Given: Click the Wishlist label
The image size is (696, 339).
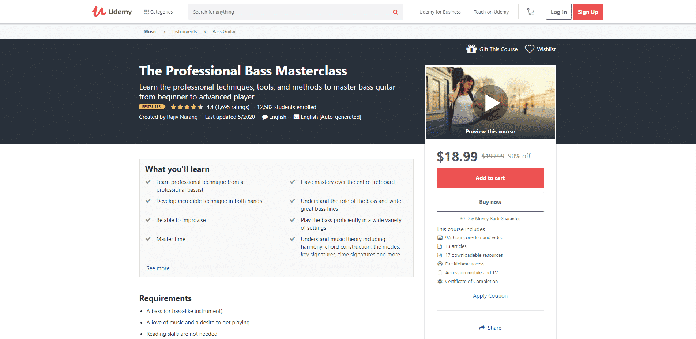Looking at the screenshot, I should [x=546, y=49].
